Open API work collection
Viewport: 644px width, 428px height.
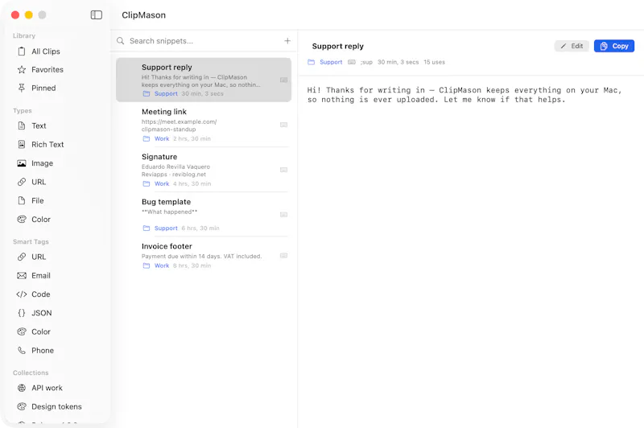[x=39, y=388]
